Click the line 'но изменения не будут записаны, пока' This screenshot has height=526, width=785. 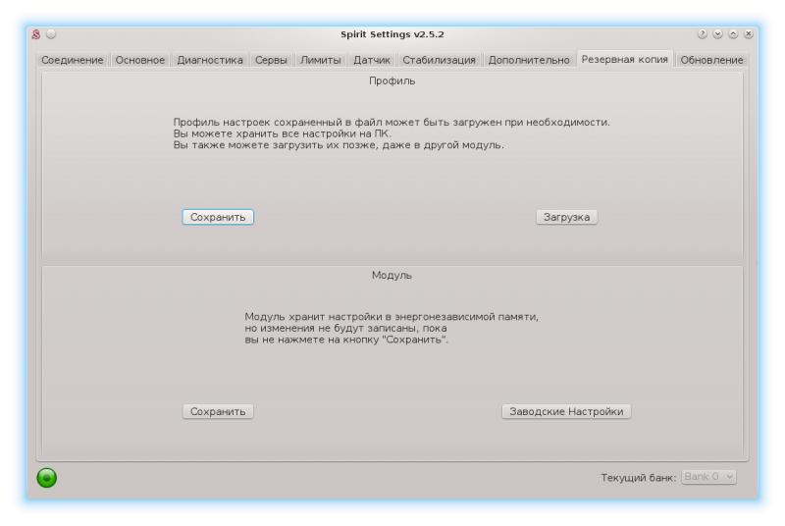(x=345, y=329)
